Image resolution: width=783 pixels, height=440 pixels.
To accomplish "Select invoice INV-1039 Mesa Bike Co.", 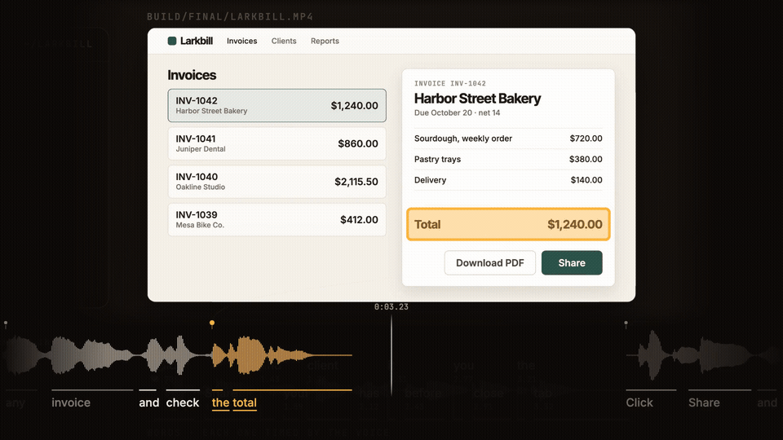I will (276, 219).
